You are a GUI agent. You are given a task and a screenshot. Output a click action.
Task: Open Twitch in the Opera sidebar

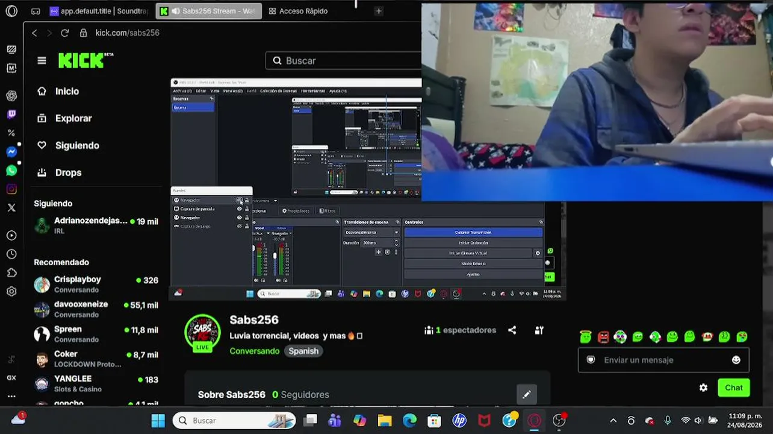click(11, 115)
